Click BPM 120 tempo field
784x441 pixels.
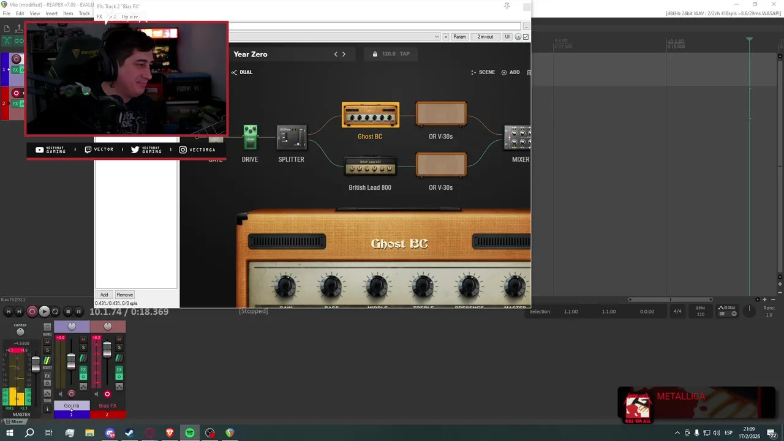coord(701,311)
